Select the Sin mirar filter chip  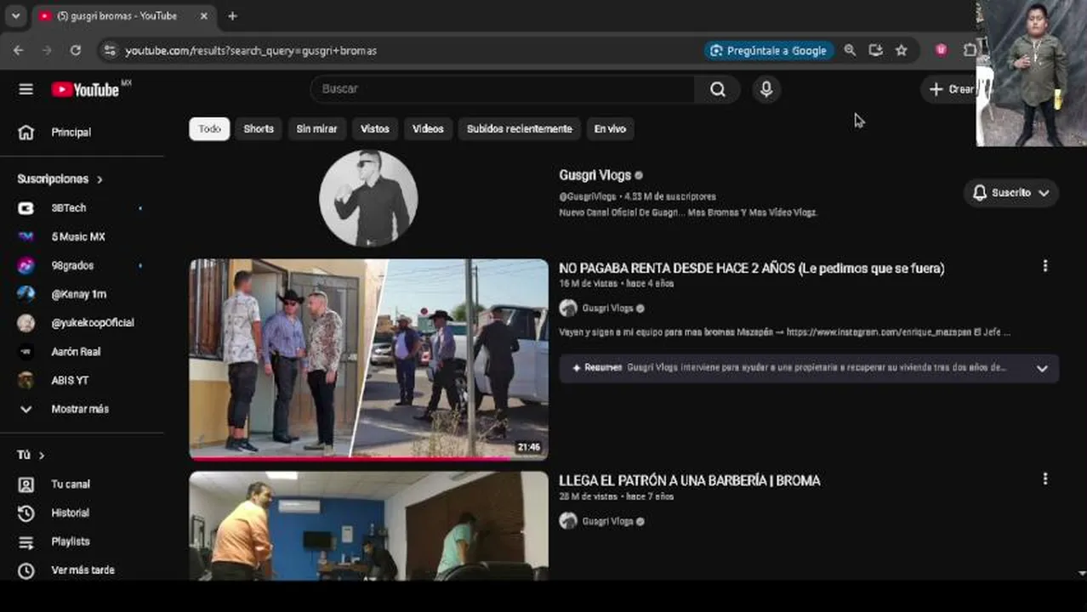316,129
